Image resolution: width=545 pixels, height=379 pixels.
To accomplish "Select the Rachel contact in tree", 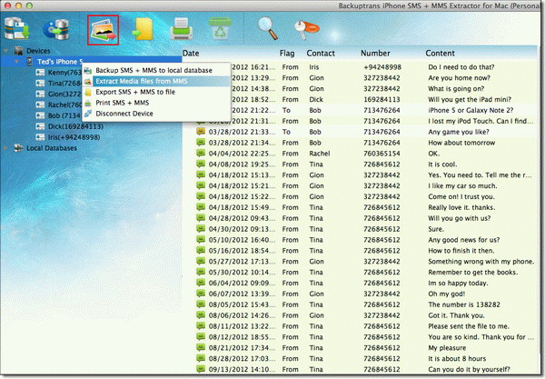I will click(x=64, y=105).
